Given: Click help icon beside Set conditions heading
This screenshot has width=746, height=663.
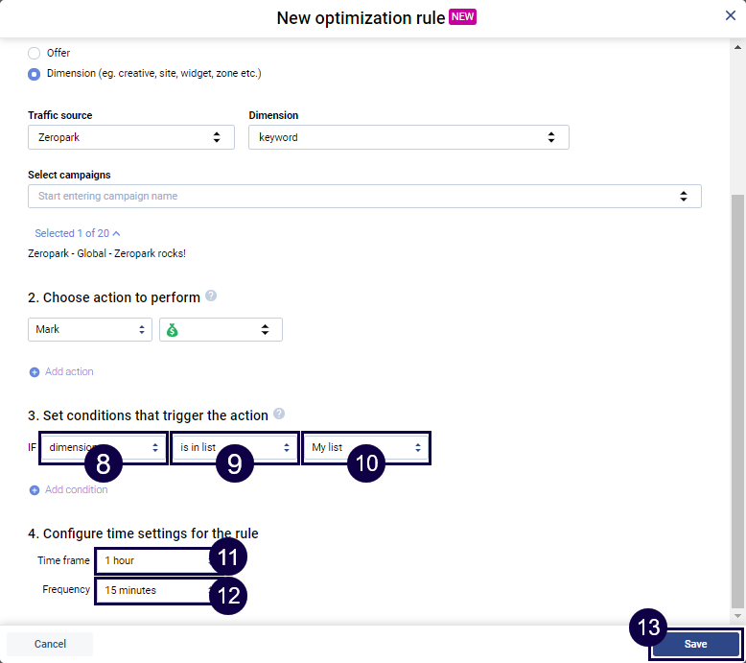Looking at the screenshot, I should [279, 414].
